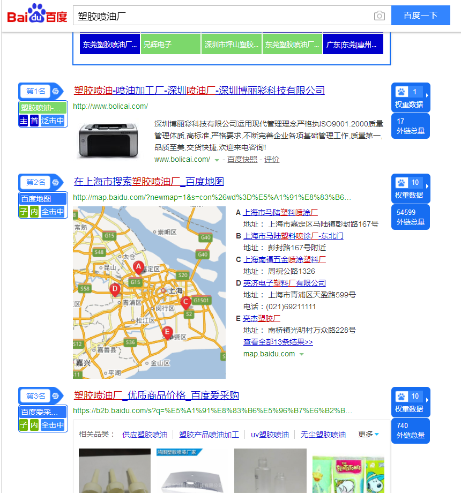
Task: Open the Flintstones cartoon product thumbnail
Action: [x=348, y=474]
